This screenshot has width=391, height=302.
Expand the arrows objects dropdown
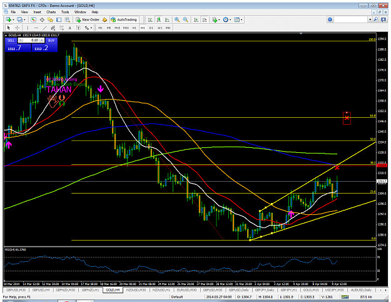[91, 28]
